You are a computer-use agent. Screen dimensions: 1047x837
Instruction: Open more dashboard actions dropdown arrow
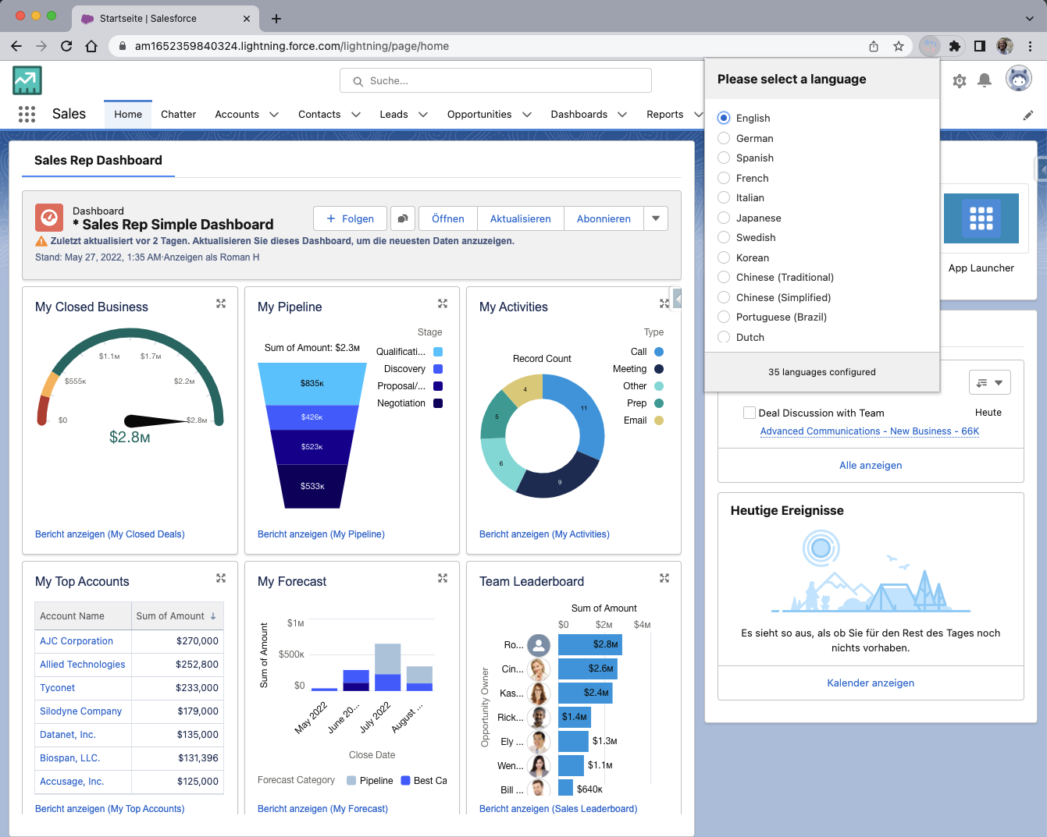coord(656,218)
